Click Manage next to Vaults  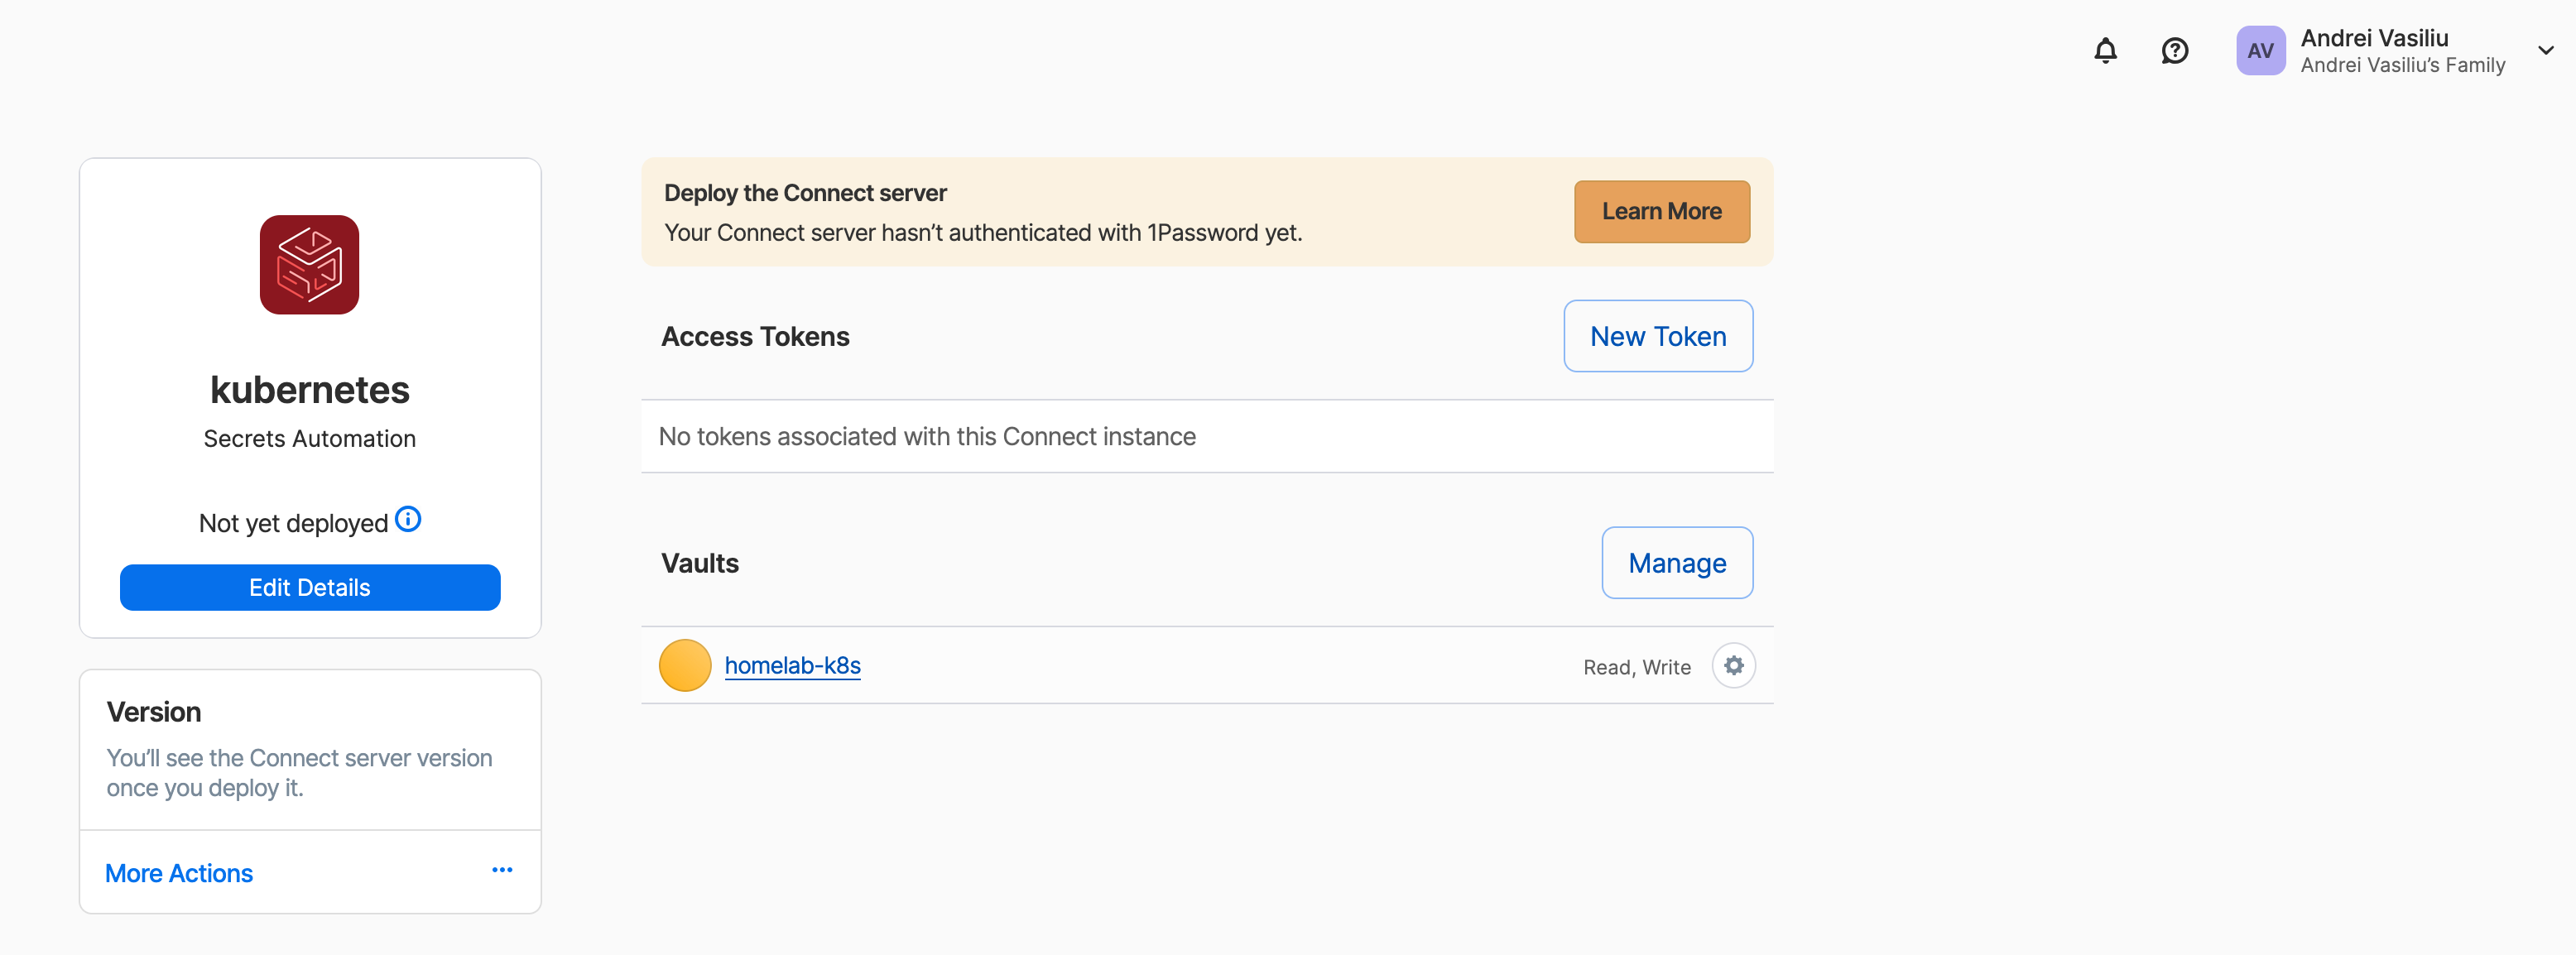[1676, 563]
